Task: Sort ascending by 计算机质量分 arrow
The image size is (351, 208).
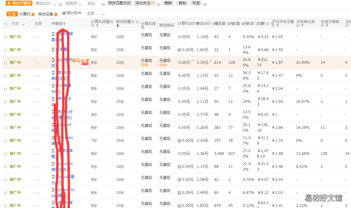Action: click(97, 25)
